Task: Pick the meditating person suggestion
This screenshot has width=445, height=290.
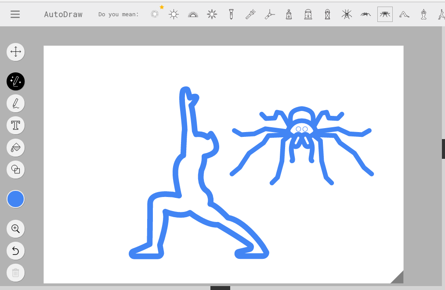Action: coord(423,14)
